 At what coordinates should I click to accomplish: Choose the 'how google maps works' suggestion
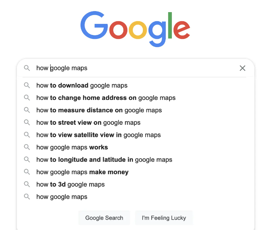click(x=72, y=147)
